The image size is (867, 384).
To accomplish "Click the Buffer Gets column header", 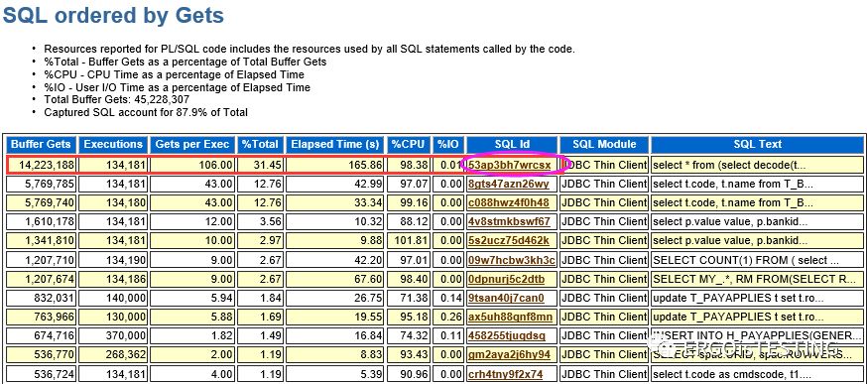I will click(42, 145).
